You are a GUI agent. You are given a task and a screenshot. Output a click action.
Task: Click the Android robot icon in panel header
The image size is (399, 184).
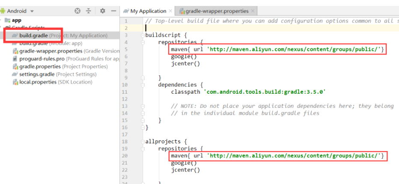[3, 11]
